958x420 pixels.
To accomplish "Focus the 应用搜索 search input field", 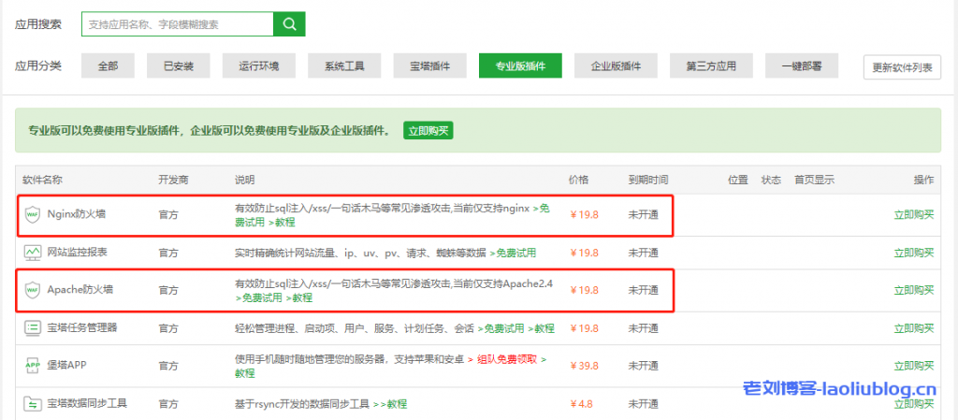I will pos(178,24).
